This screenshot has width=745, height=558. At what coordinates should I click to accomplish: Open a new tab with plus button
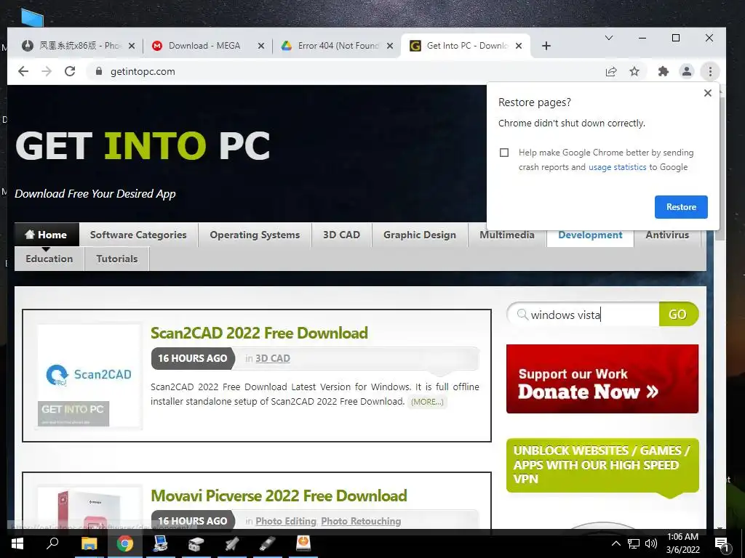coord(546,46)
